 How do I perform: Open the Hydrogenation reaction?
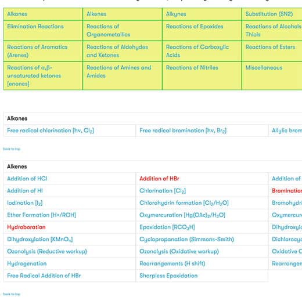coord(27,263)
